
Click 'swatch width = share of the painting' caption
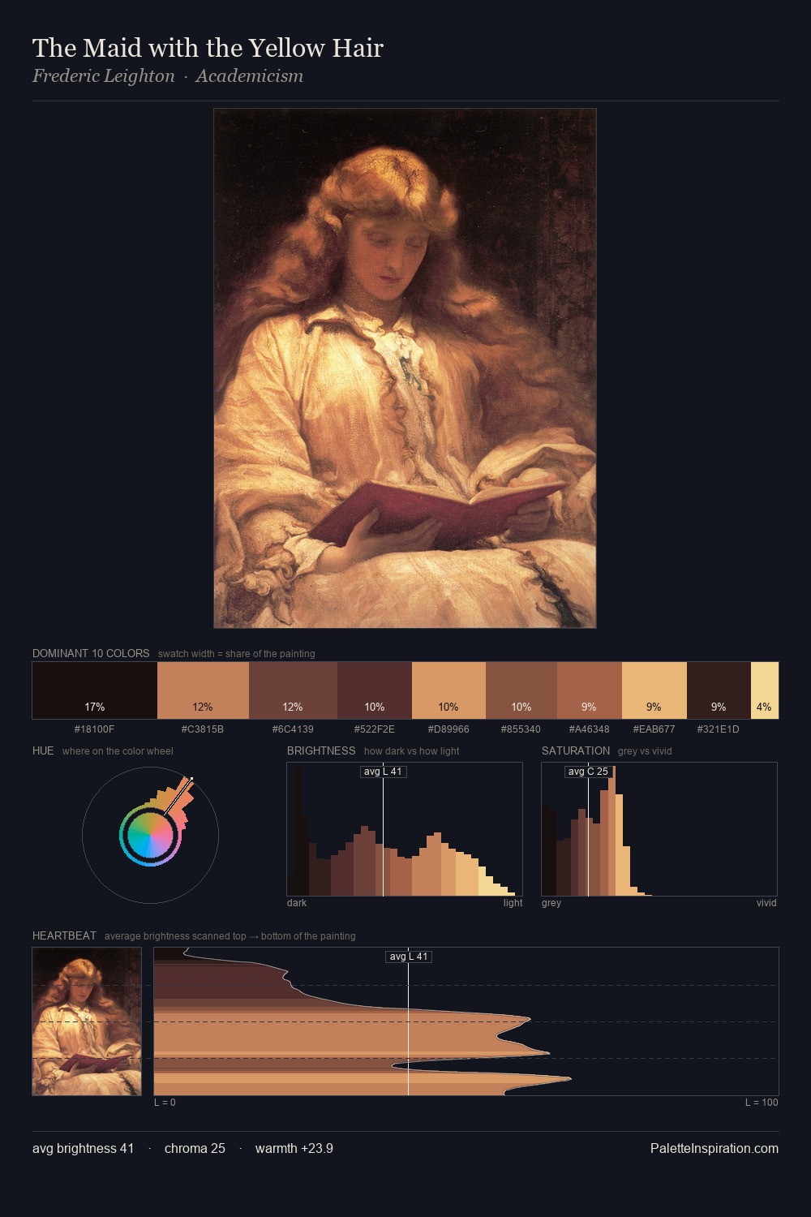237,654
